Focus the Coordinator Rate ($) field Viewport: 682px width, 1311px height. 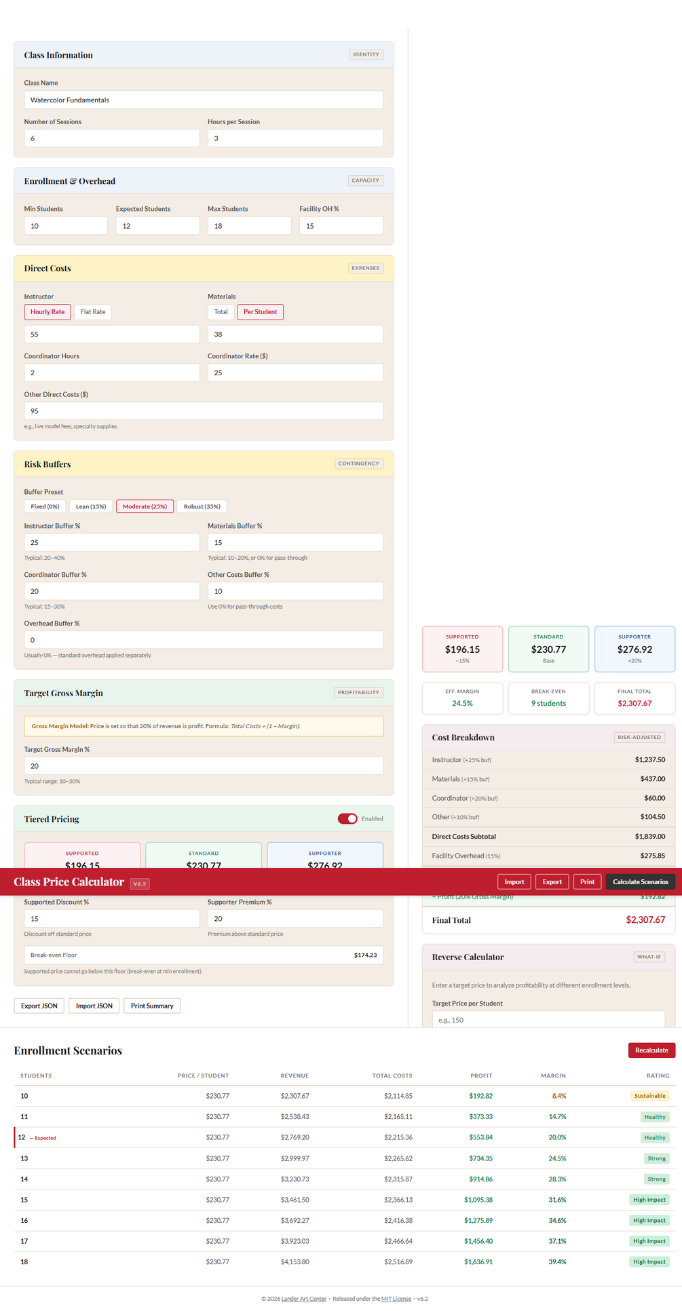(x=295, y=373)
